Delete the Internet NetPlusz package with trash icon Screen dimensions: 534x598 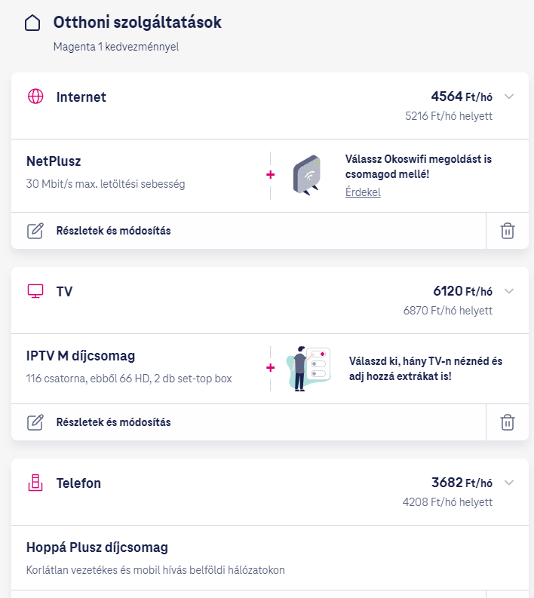click(508, 231)
